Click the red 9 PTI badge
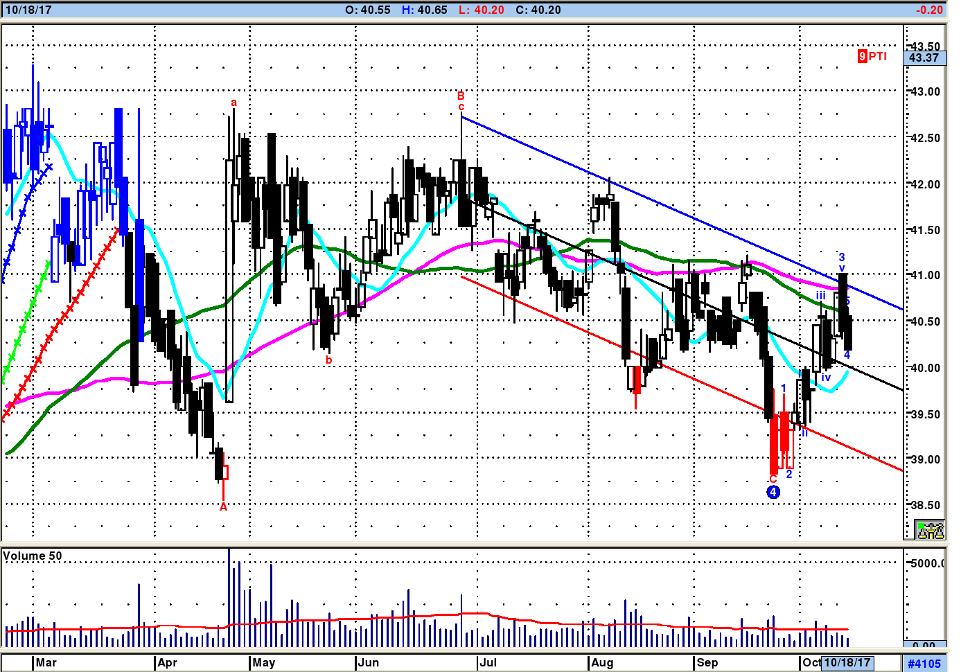Screen dimensions: 970x672 pos(872,56)
